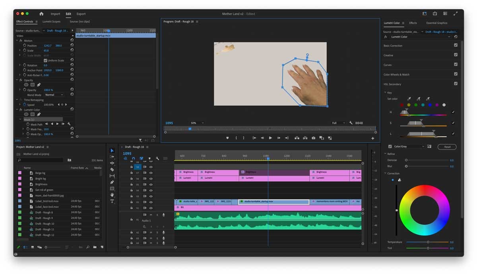477x274 pixels.
Task: Pick the Razor tool
Action: point(112,169)
